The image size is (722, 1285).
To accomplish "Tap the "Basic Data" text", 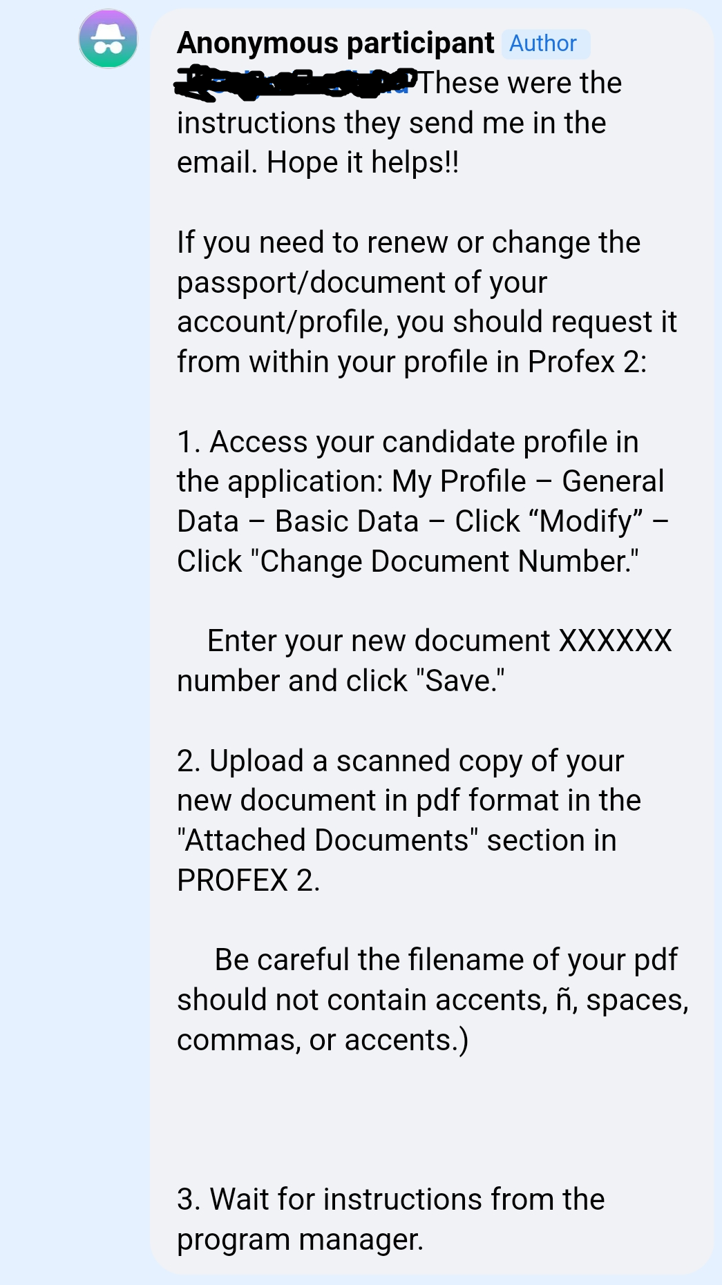I will point(346,521).
